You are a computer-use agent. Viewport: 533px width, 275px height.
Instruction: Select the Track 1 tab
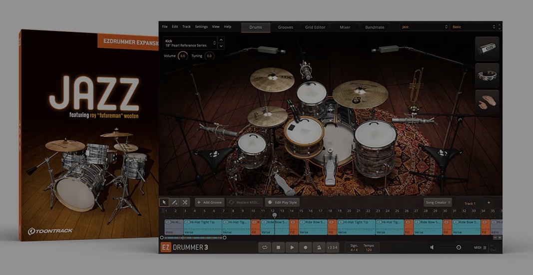point(470,203)
